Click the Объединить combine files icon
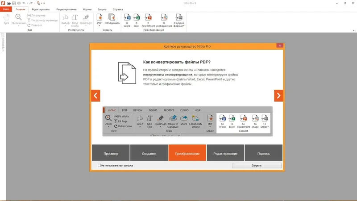The width and height of the screenshot is (357, 201). 112,19
